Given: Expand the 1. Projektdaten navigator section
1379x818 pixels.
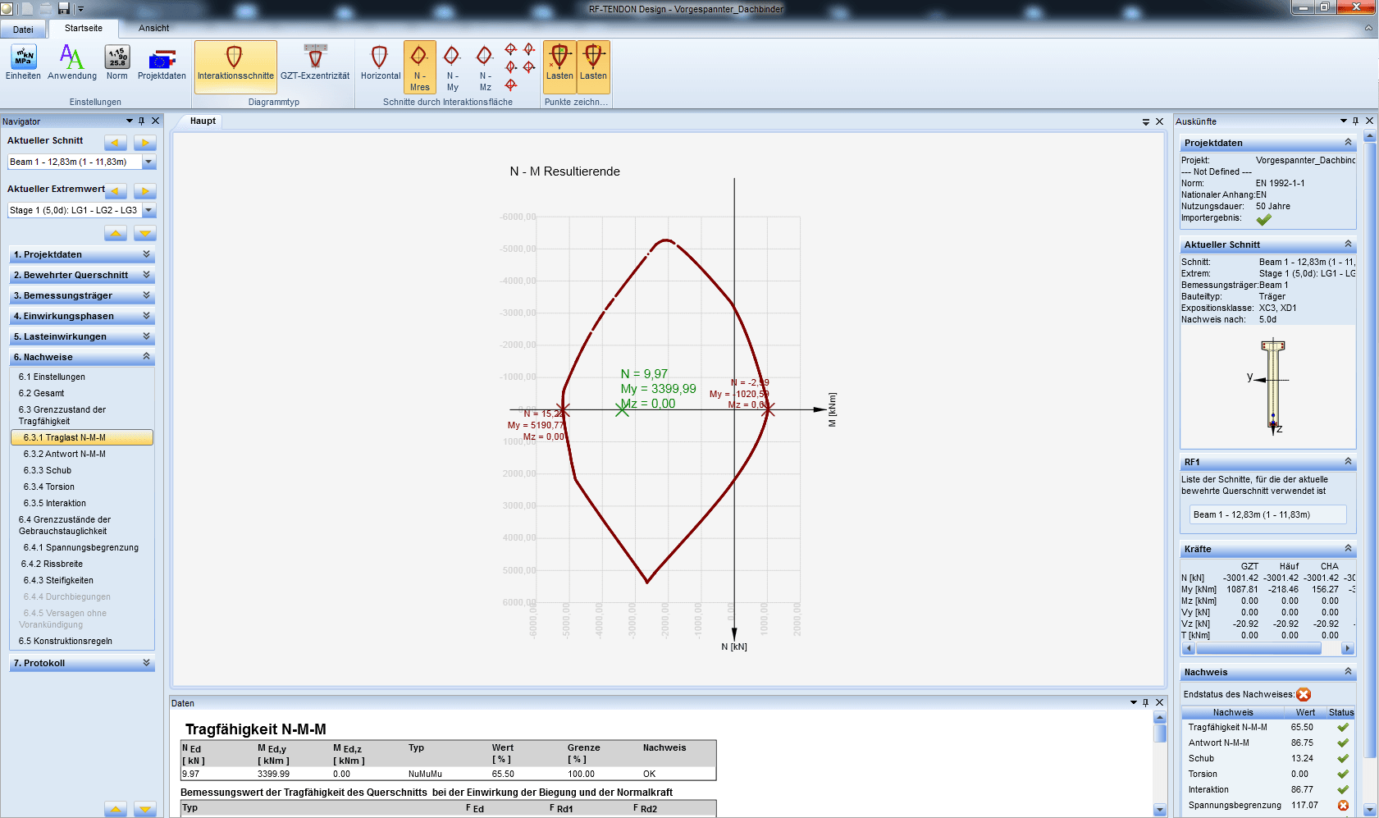Looking at the screenshot, I should pos(82,254).
